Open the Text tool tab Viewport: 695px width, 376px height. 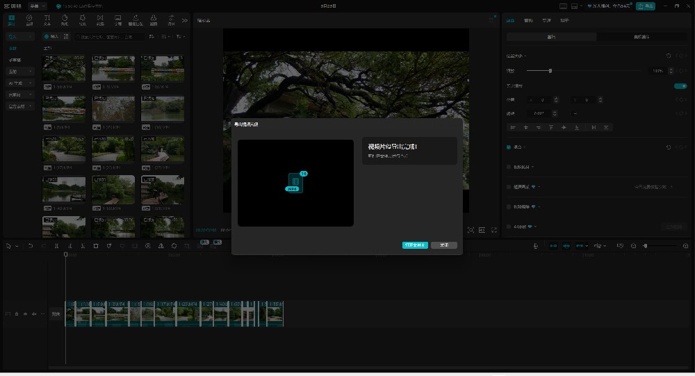click(x=47, y=19)
